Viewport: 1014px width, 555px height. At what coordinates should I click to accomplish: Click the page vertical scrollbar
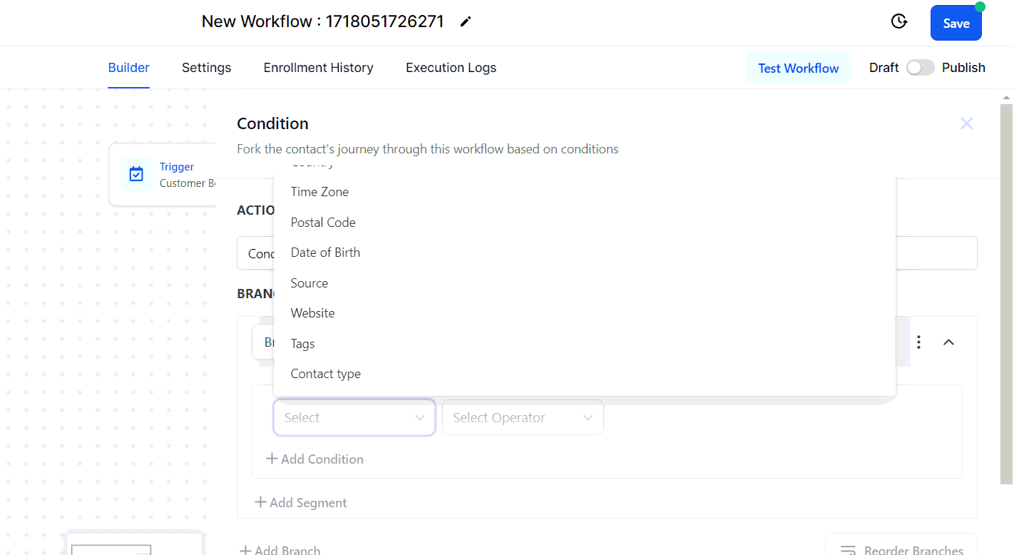[x=1006, y=294]
